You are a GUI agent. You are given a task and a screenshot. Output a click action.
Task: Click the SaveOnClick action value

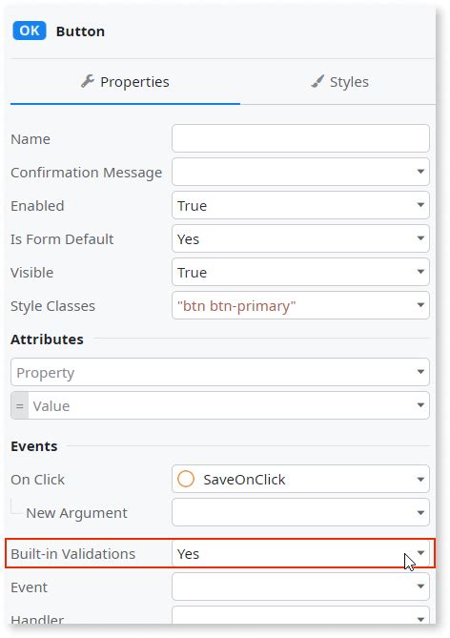coord(244,480)
